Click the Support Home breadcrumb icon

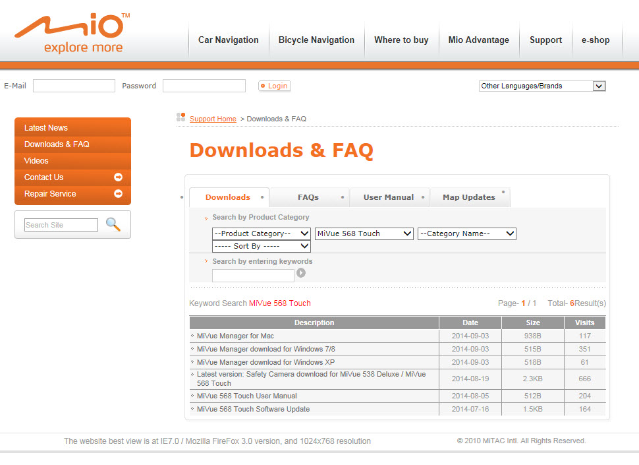click(x=181, y=117)
